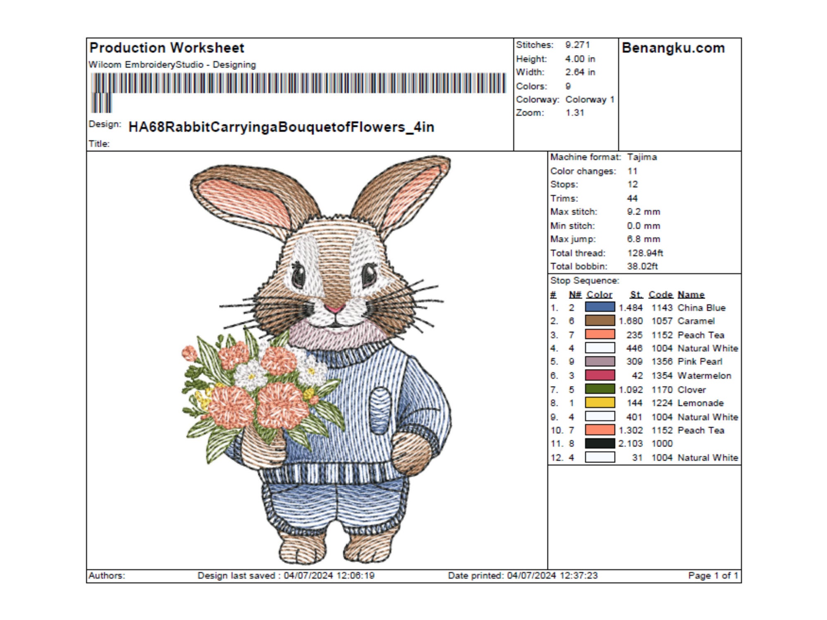Click the Zoom value 1.31

575,112
